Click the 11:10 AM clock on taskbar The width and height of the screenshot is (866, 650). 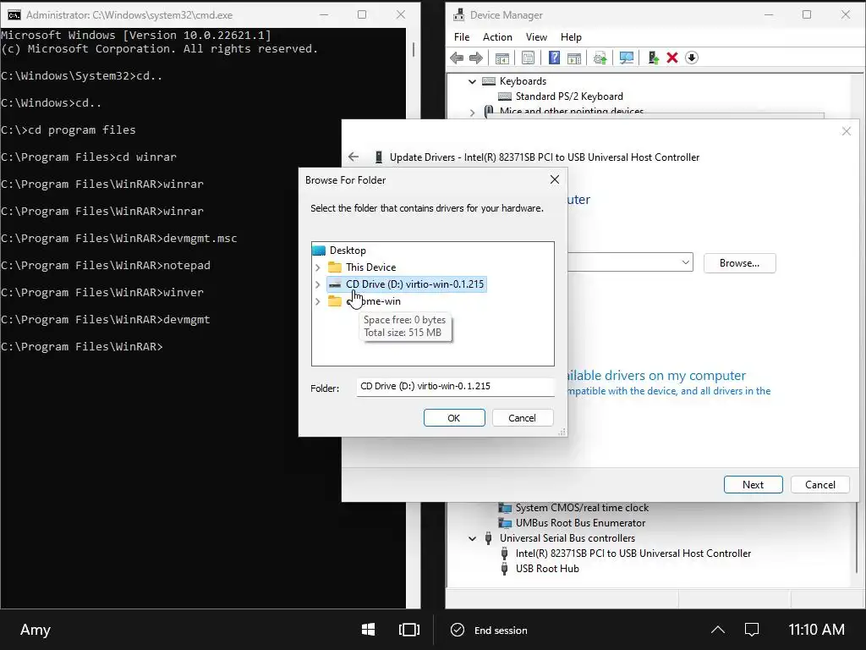(816, 630)
